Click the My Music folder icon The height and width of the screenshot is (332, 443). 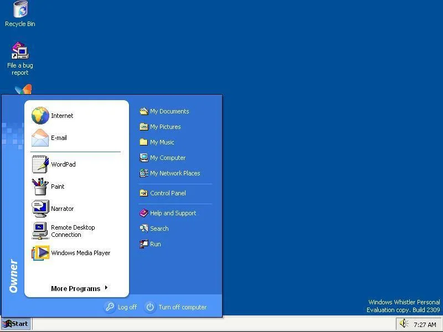point(144,142)
